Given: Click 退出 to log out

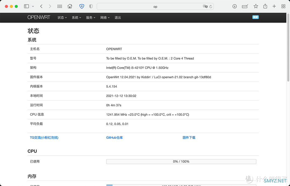Looking at the screenshot, I should click(x=118, y=17).
